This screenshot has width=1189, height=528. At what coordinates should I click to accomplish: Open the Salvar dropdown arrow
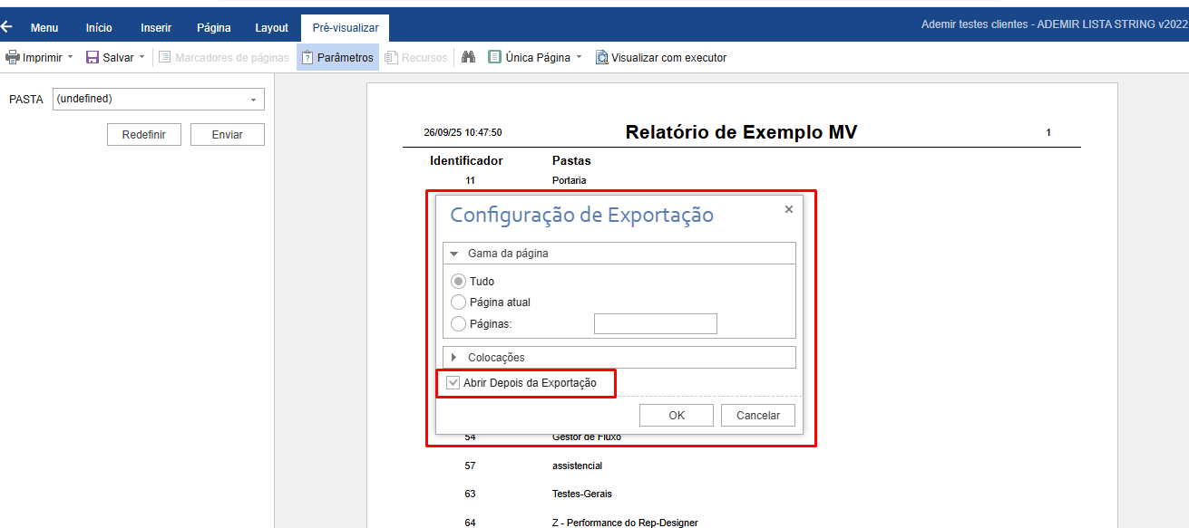142,58
